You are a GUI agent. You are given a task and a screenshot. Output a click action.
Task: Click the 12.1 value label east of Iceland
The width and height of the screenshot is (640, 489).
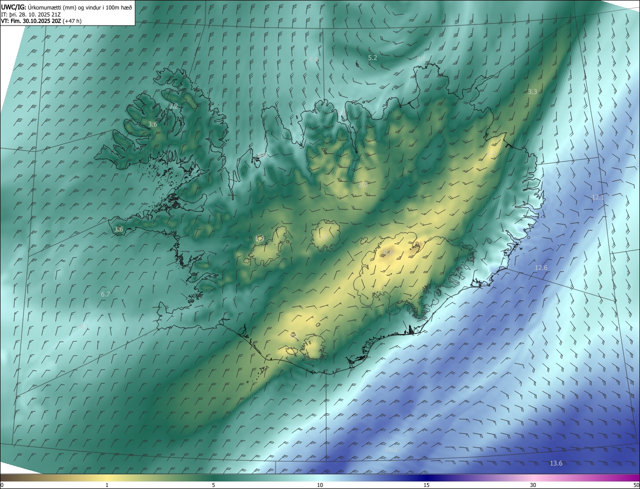[x=598, y=197]
